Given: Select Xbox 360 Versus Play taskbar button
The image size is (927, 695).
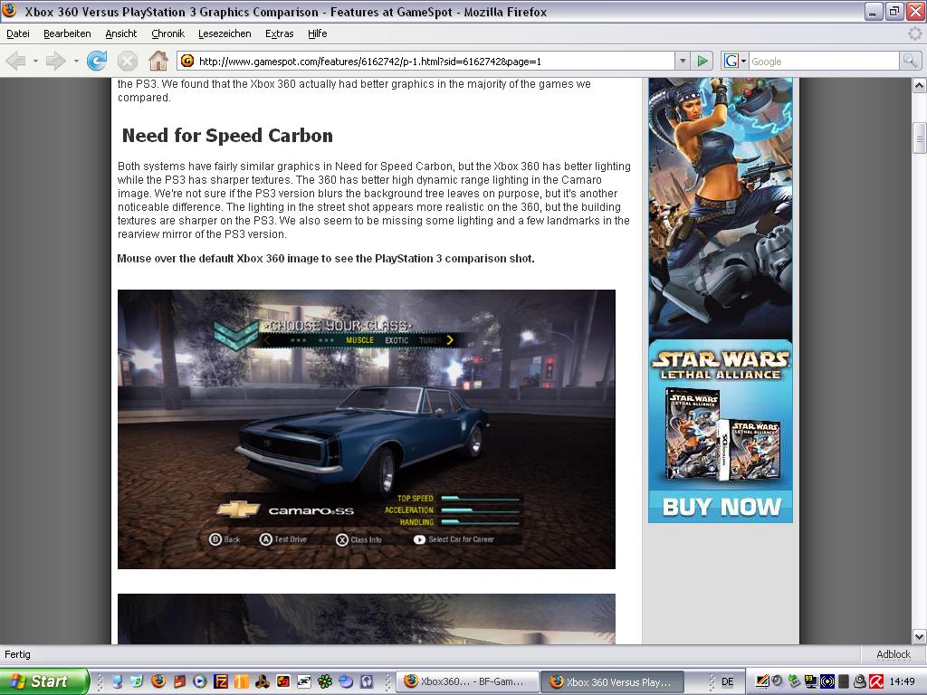Looking at the screenshot, I should coord(613,681).
